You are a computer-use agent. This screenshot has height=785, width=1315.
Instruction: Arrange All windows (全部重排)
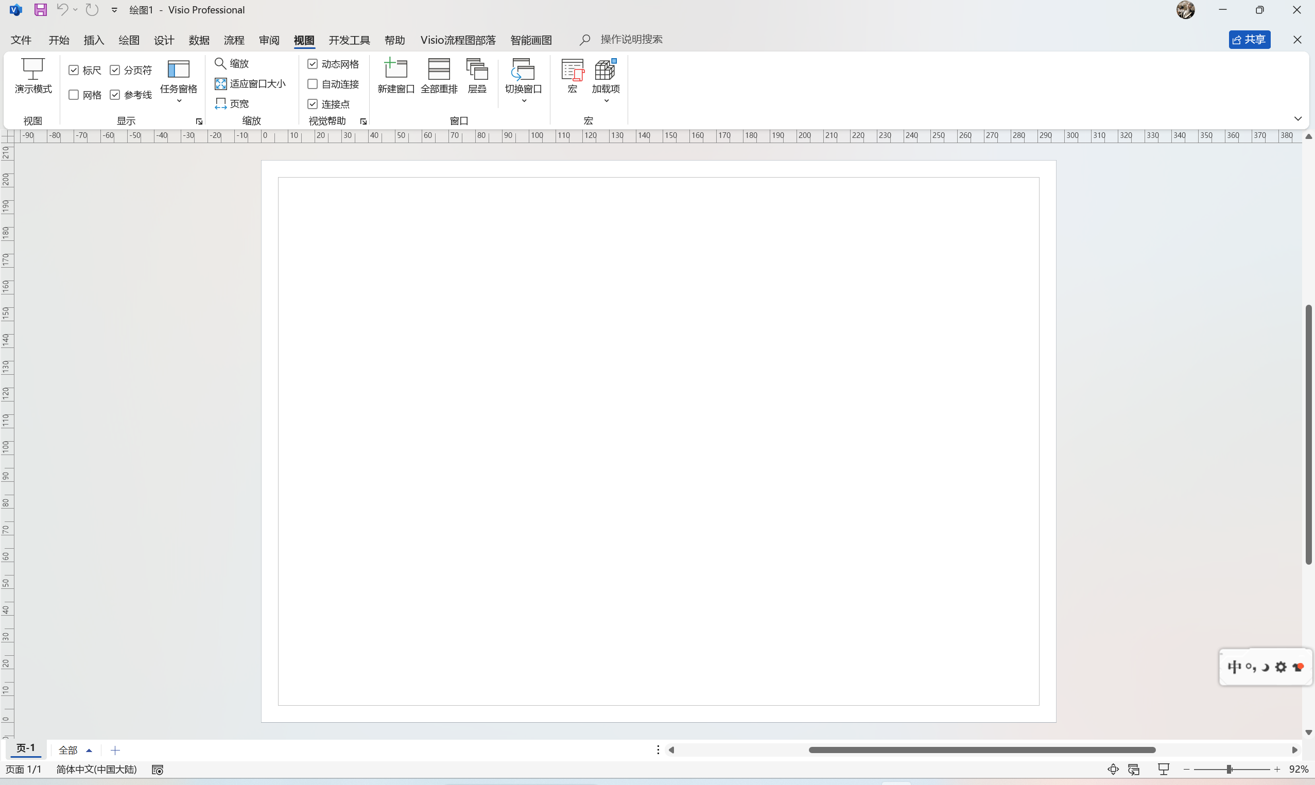pyautogui.click(x=439, y=76)
